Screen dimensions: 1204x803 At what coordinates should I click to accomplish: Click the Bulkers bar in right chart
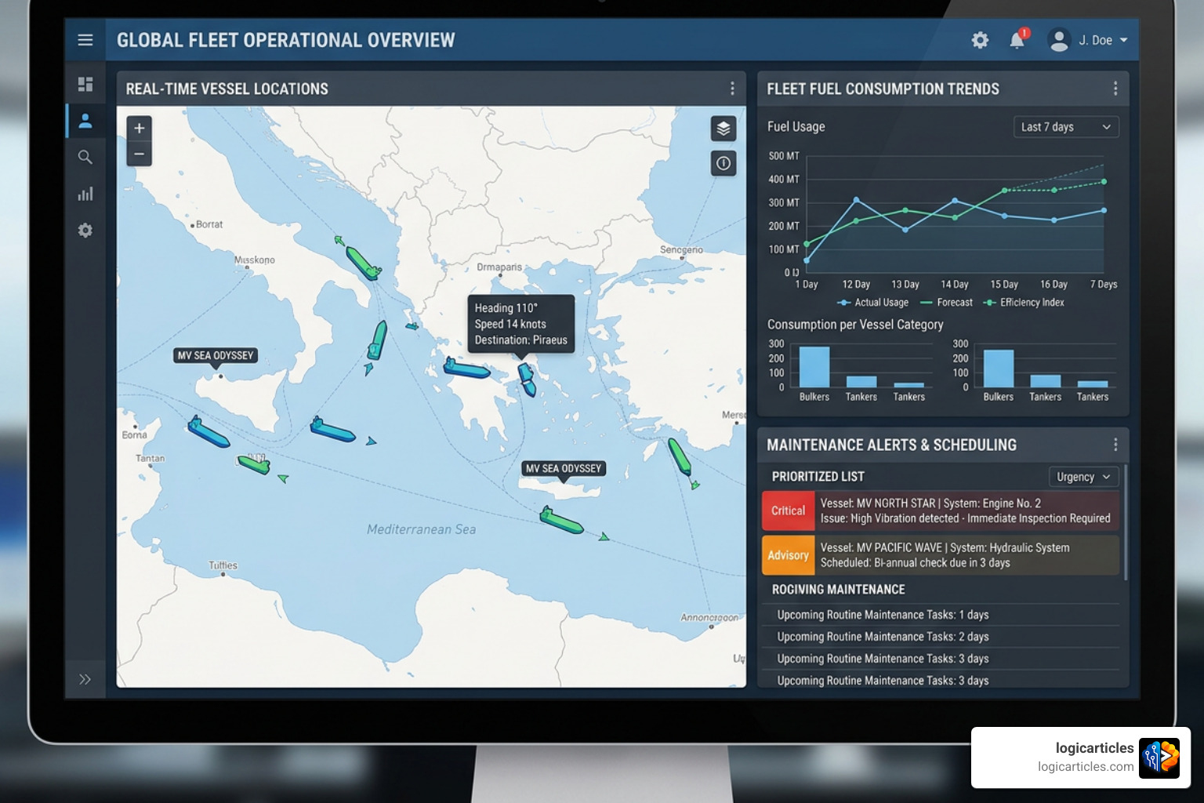(x=999, y=369)
